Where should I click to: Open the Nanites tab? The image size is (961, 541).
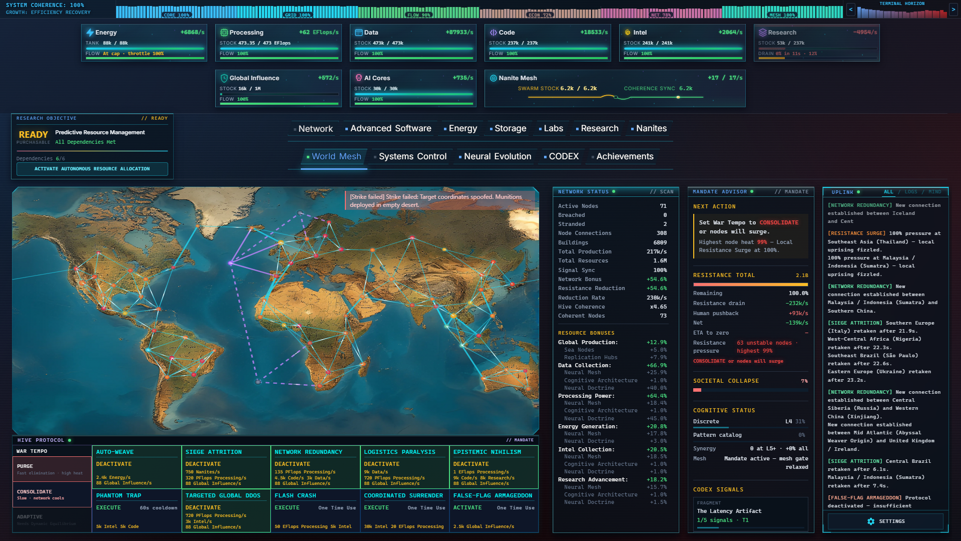click(649, 129)
